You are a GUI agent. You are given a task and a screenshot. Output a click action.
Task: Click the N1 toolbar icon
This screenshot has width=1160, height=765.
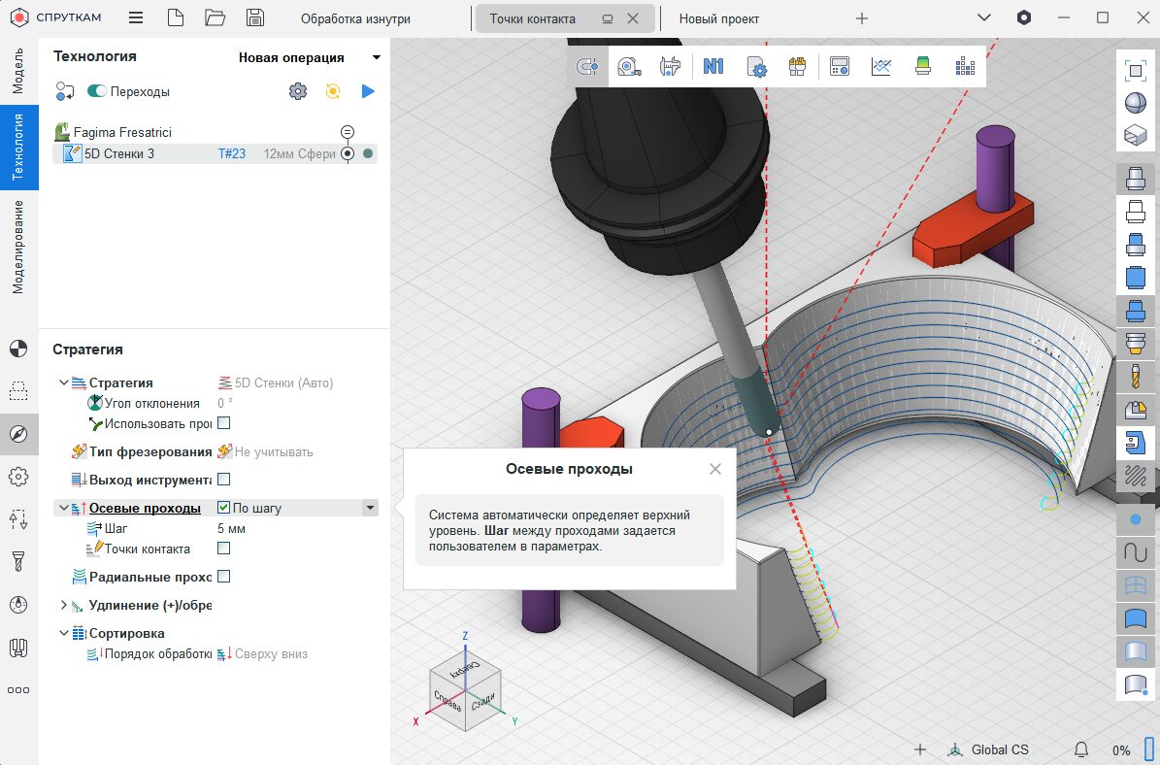pyautogui.click(x=713, y=66)
